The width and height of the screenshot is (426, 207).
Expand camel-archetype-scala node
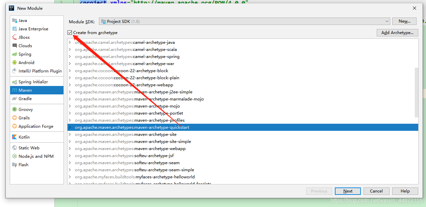tap(70, 50)
